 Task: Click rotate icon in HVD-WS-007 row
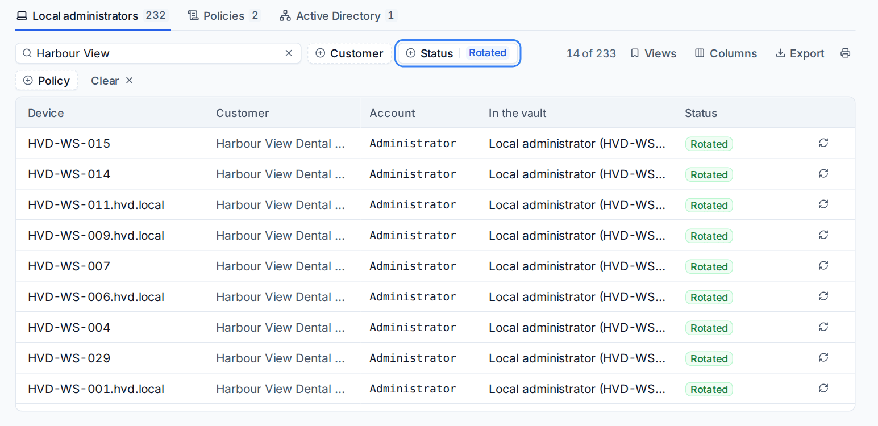pyautogui.click(x=823, y=266)
